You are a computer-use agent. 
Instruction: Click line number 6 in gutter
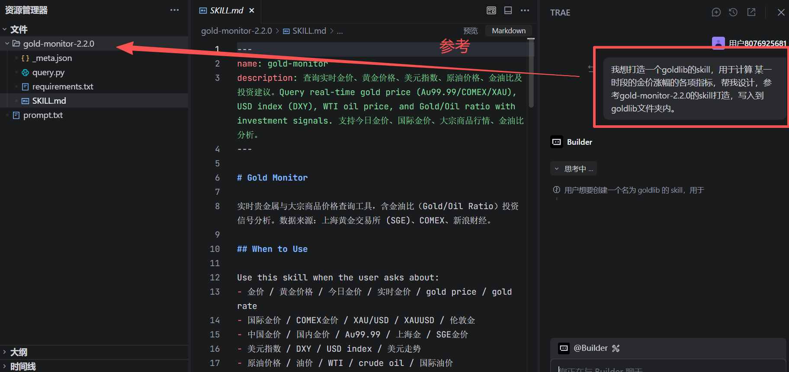(217, 178)
